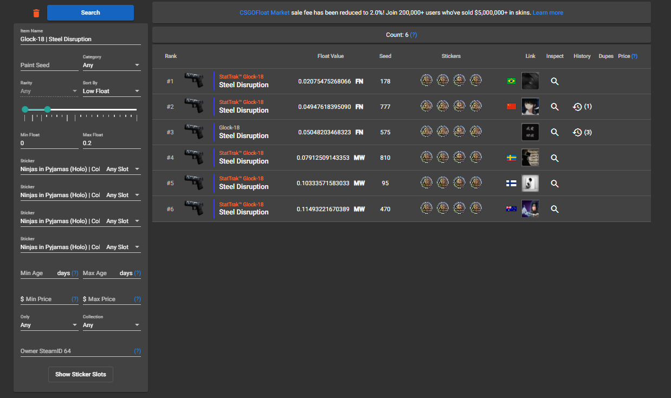Click third sticker icon in rank #3 row

click(459, 132)
